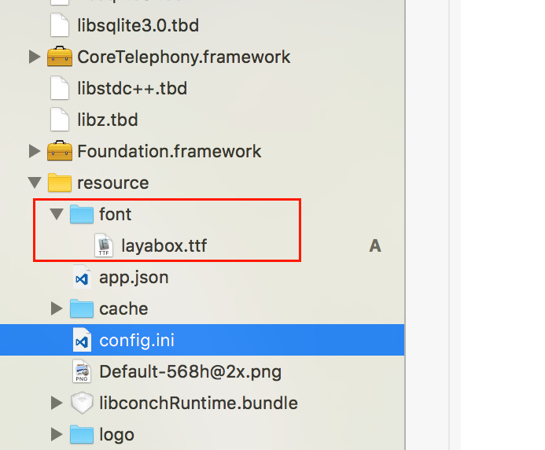Click the app.json file icon
Viewport: 545px width, 450px height.
[82, 277]
